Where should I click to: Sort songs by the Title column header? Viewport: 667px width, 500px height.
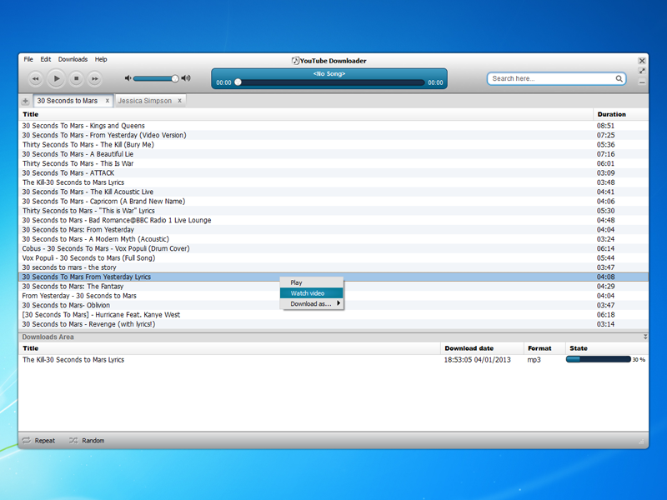click(x=306, y=114)
